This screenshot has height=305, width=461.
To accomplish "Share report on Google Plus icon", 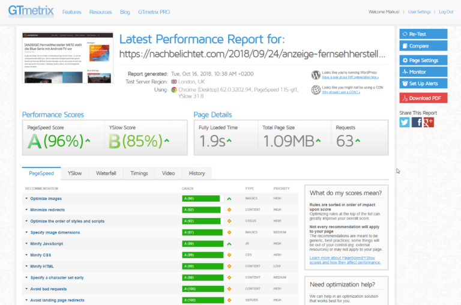I will [x=429, y=122].
